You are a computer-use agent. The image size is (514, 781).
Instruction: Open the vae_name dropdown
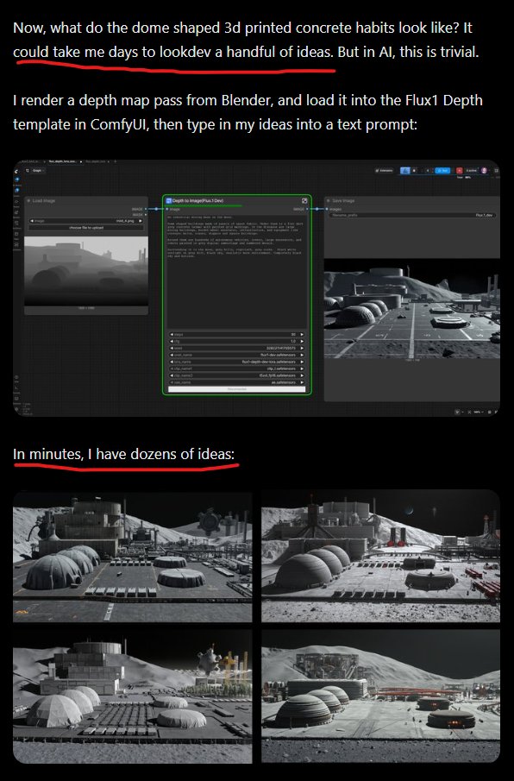pos(237,382)
